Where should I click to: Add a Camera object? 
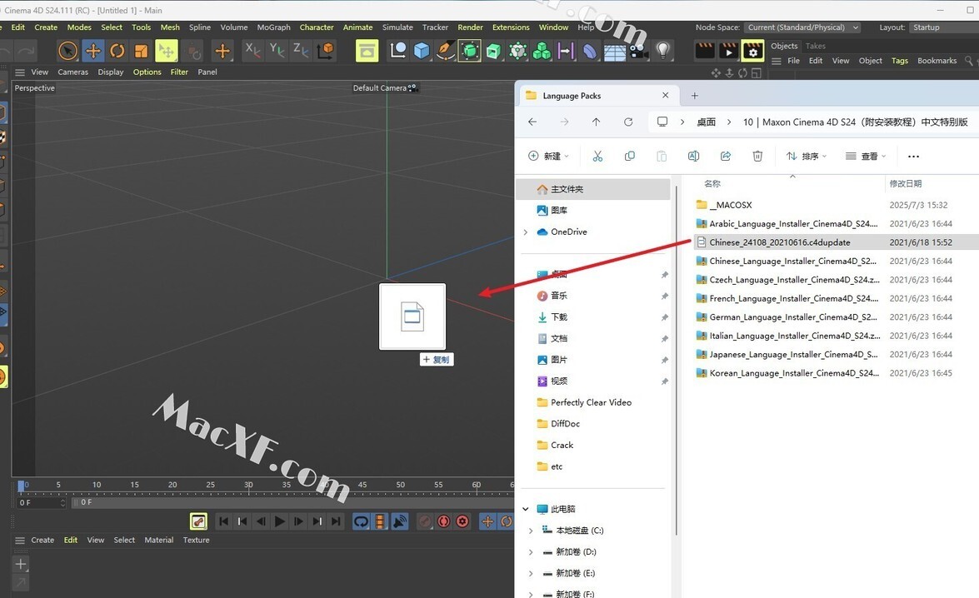pyautogui.click(x=639, y=51)
